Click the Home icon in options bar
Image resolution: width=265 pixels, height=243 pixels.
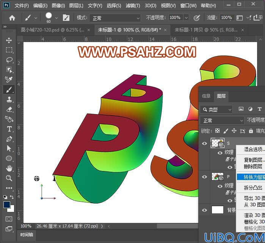[x=12, y=18]
